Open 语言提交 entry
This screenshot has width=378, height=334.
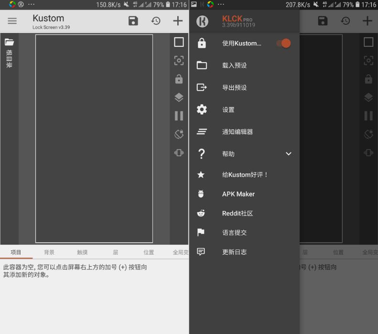pyautogui.click(x=244, y=232)
